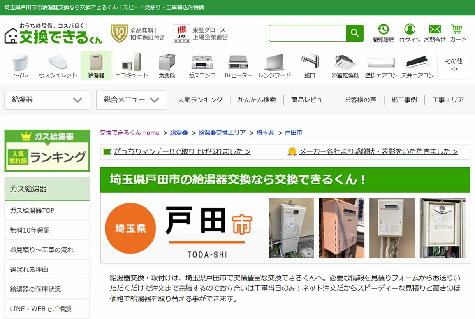Open the がっちりマンデー!! feature link
Image resolution: width=475 pixels, height=319 pixels.
tap(182, 151)
